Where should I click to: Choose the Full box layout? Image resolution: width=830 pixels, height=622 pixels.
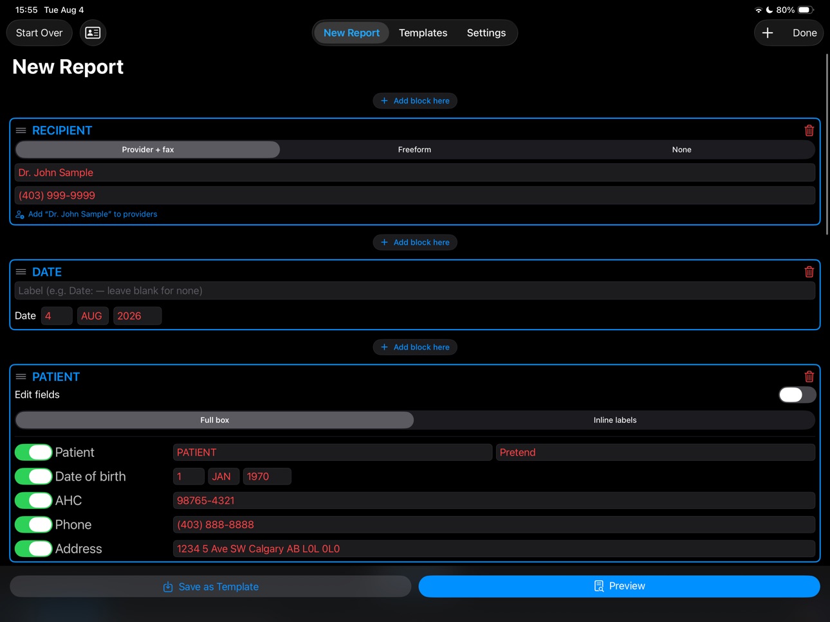tap(214, 420)
